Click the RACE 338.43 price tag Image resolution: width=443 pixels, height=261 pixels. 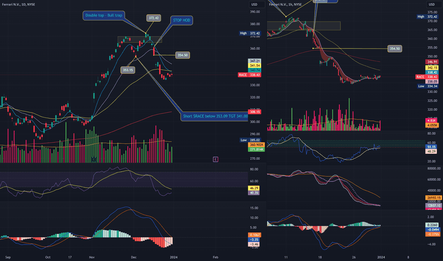(x=249, y=75)
